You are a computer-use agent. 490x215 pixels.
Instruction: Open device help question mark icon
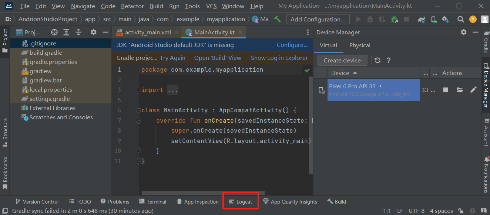388,60
